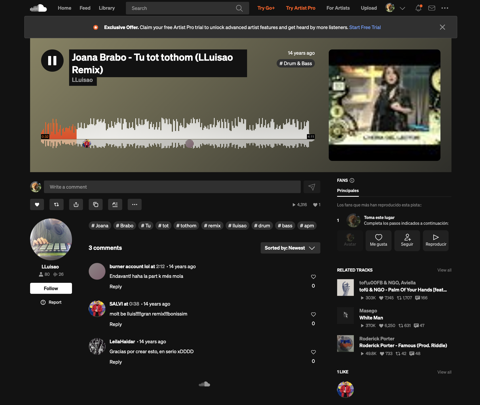Expand the Sorted by: Newest dropdown
Viewport: 480px width, 405px height.
point(290,248)
